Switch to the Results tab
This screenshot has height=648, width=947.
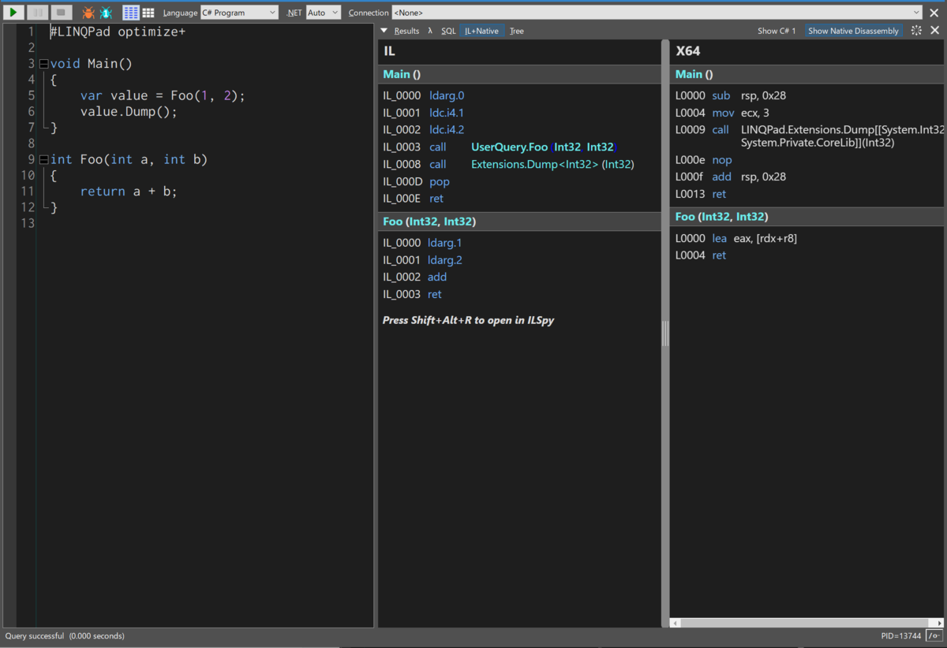(x=406, y=31)
